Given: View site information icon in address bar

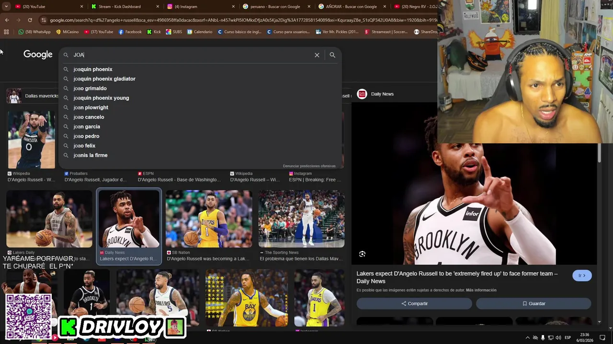Looking at the screenshot, I should (44, 20).
